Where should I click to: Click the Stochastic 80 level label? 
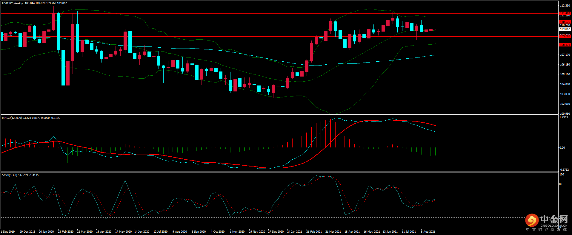561,184
